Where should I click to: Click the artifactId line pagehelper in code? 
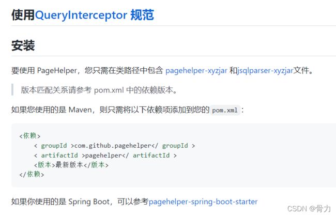[105, 156]
